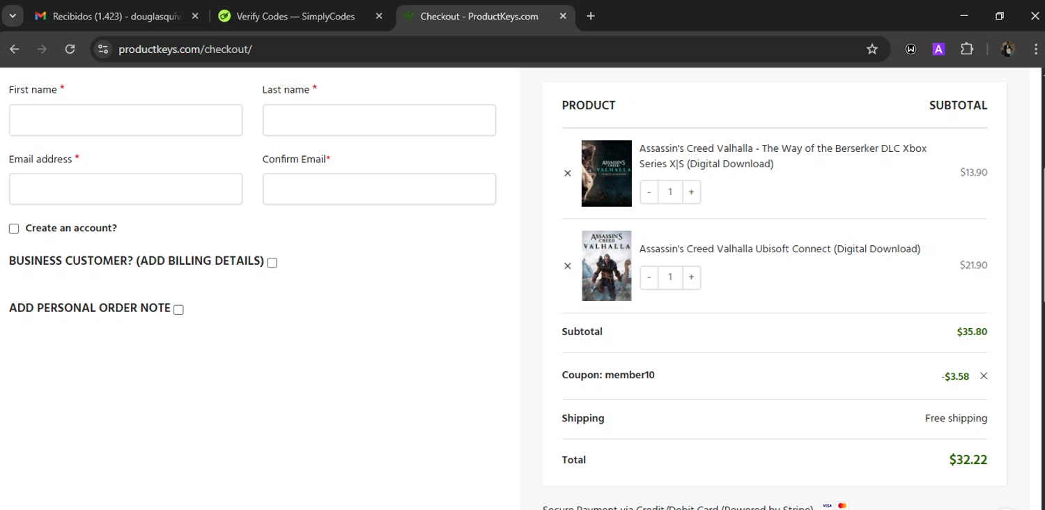Screen dimensions: 1045x510
Task: Decrease quantity of Valhalla Ubisoft Connect
Action: [649, 277]
